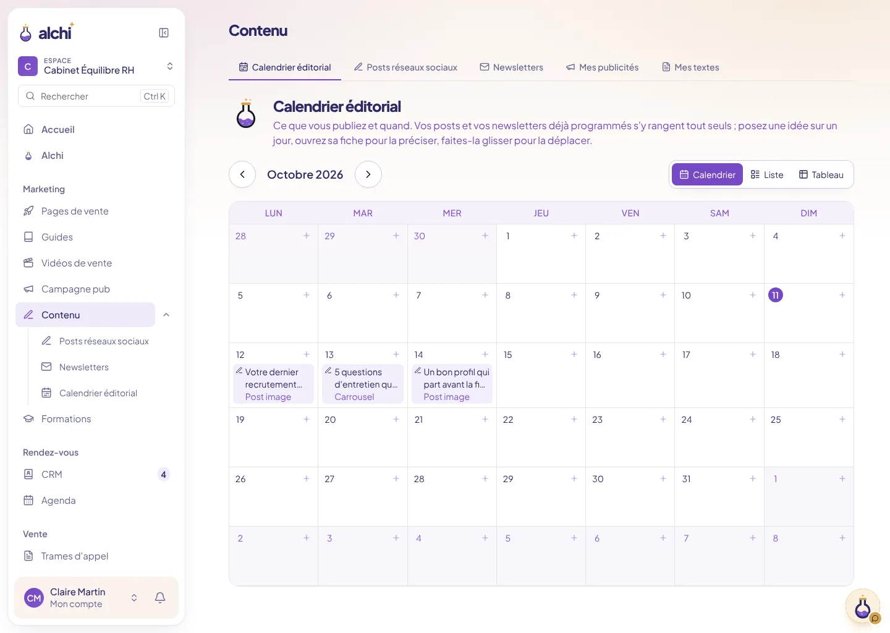Go to next month arrow

coord(368,174)
